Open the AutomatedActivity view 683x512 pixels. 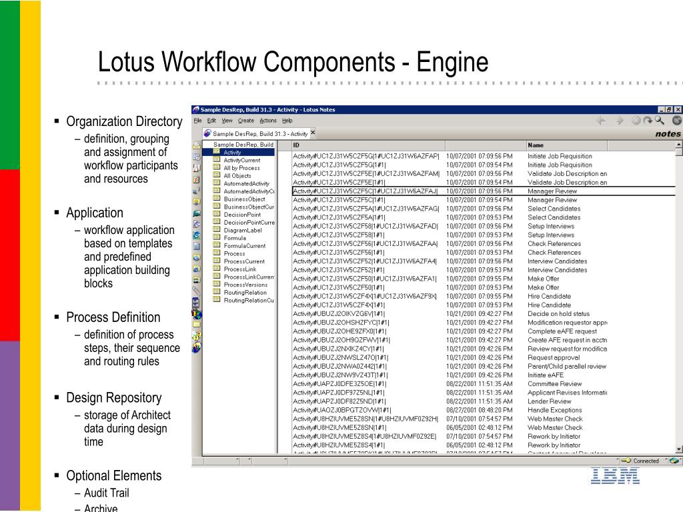tap(246, 184)
